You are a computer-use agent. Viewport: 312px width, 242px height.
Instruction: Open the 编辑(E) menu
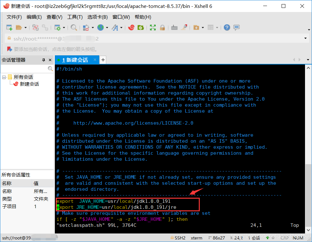(x=34, y=17)
